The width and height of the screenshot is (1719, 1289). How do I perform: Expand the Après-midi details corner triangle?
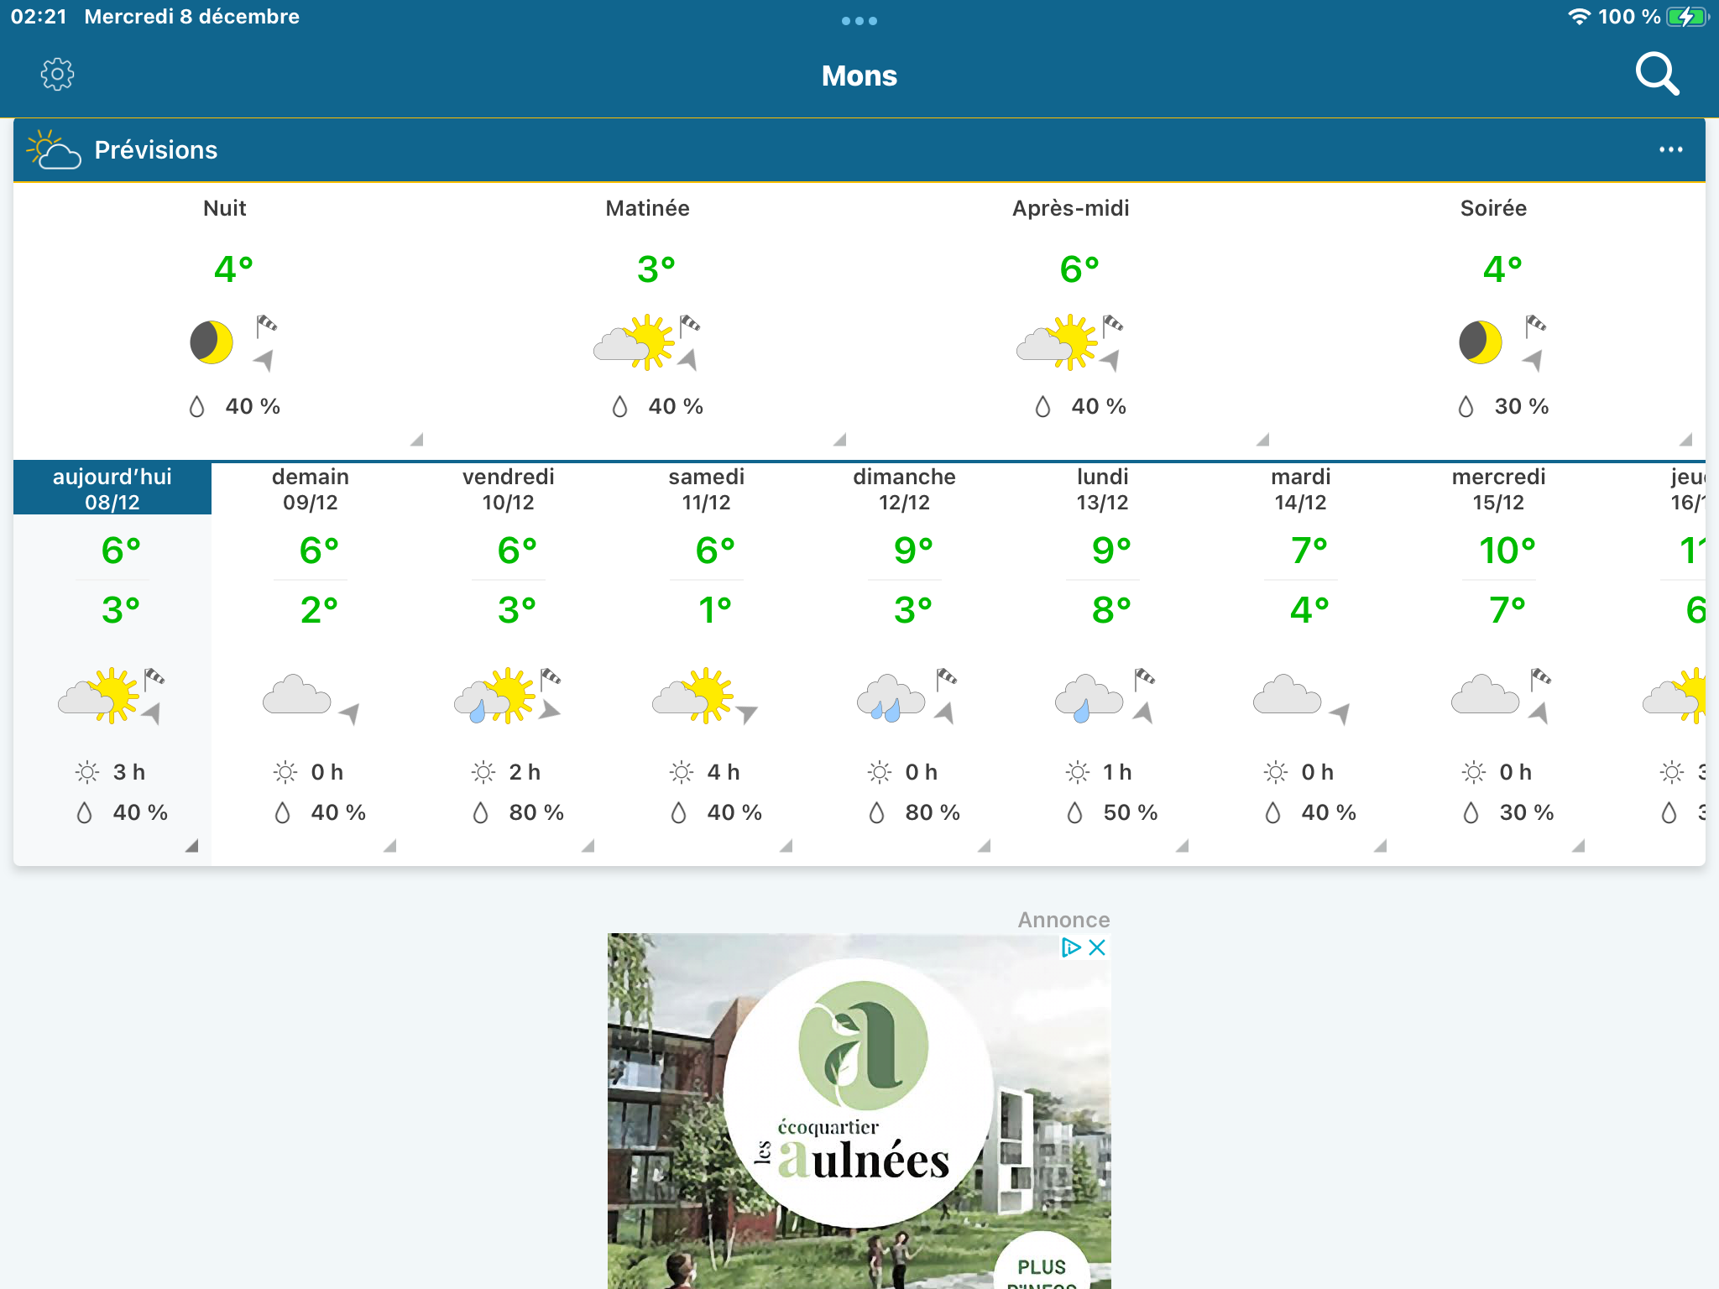click(x=1262, y=440)
